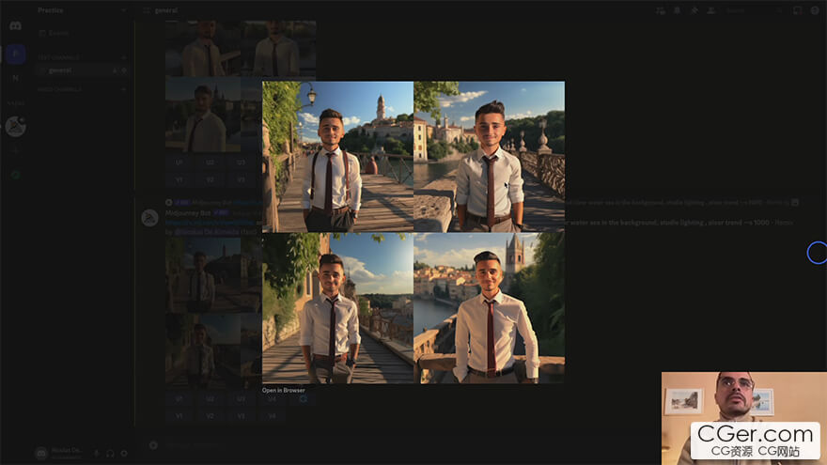Click U1 in the row containing U4
Screen dimensions: 827x465
pos(179,399)
